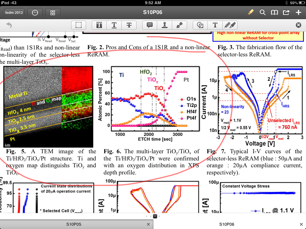306x229 pixels.
Task: Open the bookmarks and outline book icon
Action: 274,12
